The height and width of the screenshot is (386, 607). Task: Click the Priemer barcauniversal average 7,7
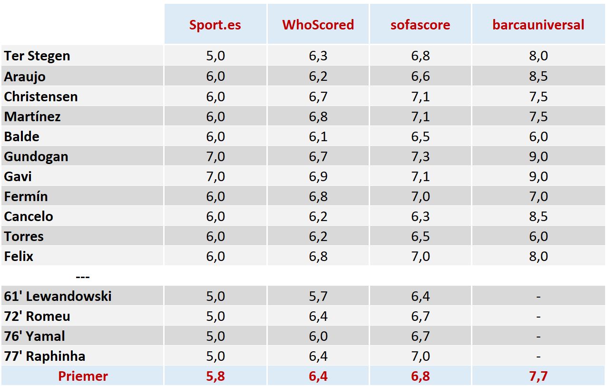538,376
